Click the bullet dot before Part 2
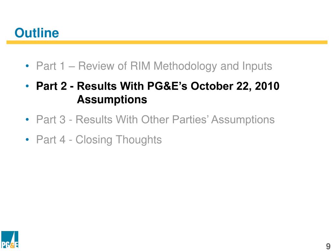This screenshot has height=251, width=334. click(27, 86)
